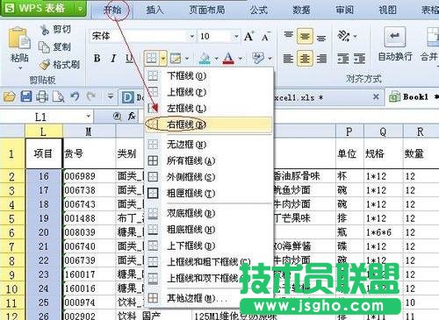Open the font color dropdown arrow

[x=241, y=59]
